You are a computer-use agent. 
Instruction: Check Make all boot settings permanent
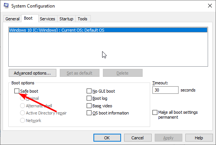click(155, 112)
